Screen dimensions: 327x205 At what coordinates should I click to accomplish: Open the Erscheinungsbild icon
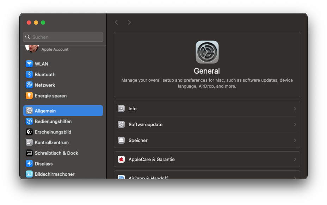pyautogui.click(x=29, y=132)
